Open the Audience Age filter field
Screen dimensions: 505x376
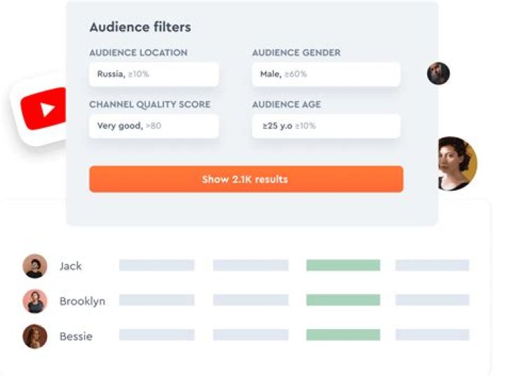[x=325, y=126]
